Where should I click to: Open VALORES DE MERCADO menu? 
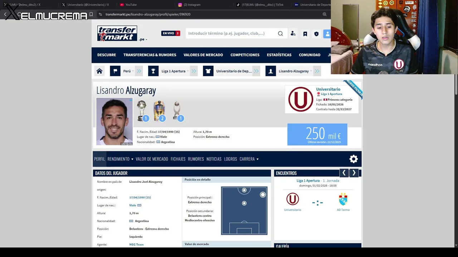pyautogui.click(x=203, y=55)
